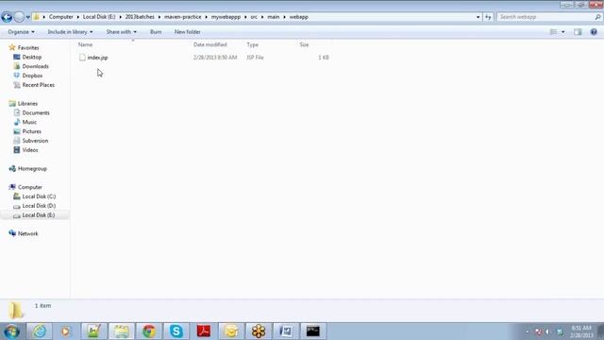Create a New folder
Screen dimensions: 604x340
coord(187,32)
